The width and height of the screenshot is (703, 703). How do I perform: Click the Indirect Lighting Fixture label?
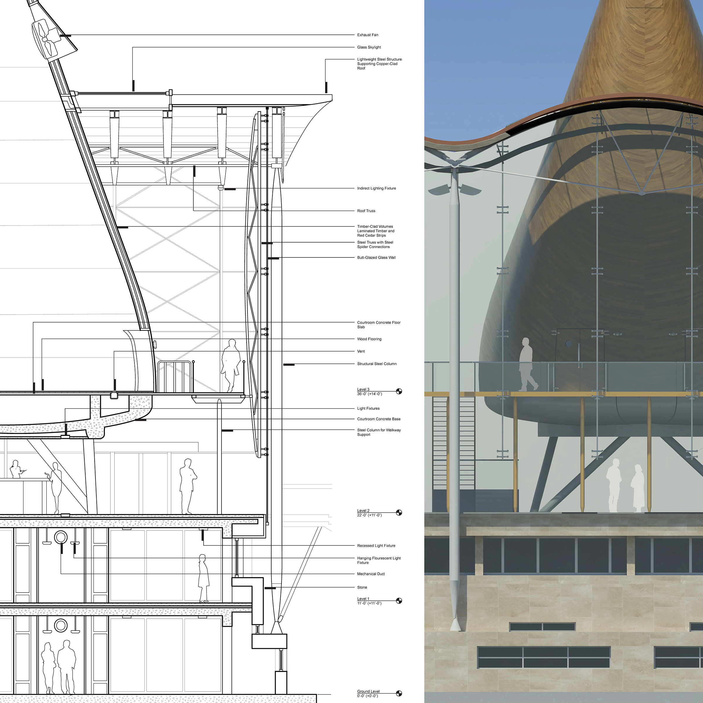[x=376, y=188]
